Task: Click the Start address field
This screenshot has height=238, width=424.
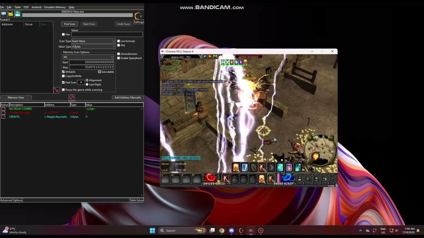Action: pos(92,62)
